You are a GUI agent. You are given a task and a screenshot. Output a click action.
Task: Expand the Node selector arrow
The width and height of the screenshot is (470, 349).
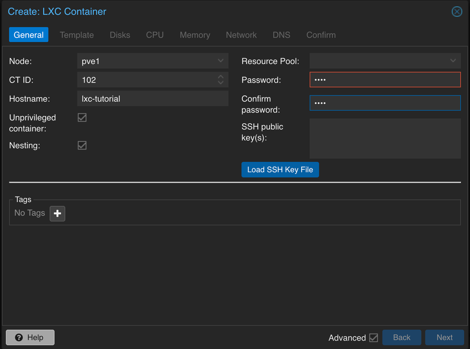[x=220, y=61]
